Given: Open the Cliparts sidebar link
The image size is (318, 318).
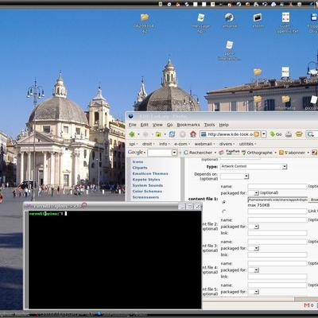Looking at the screenshot, I should (140, 168).
